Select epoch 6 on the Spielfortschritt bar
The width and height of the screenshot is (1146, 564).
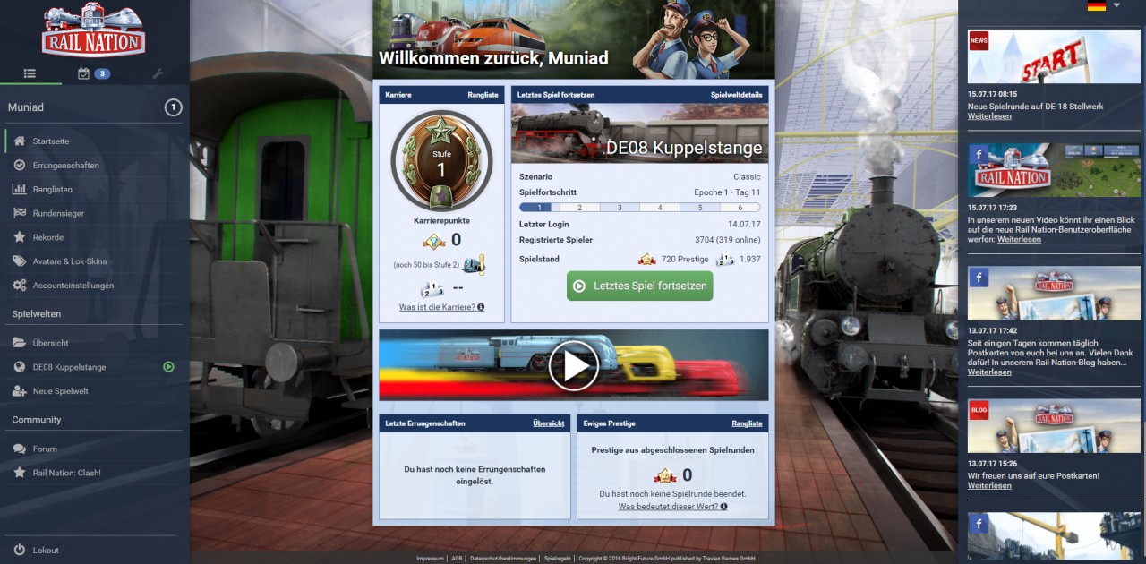point(740,208)
